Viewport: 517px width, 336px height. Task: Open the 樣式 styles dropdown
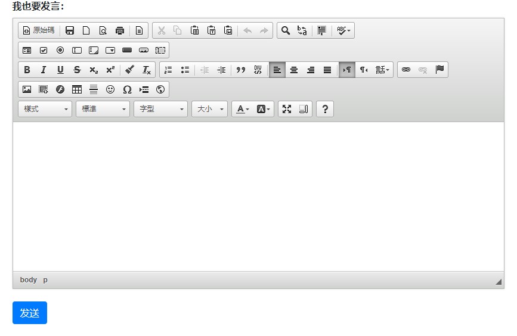click(x=45, y=109)
